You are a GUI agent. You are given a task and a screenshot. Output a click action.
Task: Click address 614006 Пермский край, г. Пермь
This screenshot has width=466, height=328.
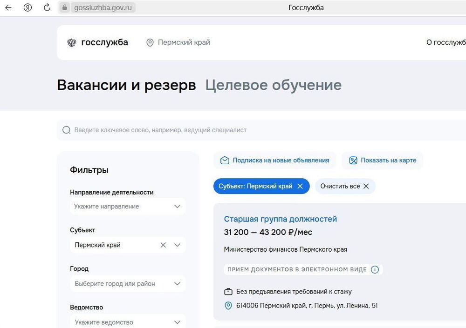tap(307, 306)
